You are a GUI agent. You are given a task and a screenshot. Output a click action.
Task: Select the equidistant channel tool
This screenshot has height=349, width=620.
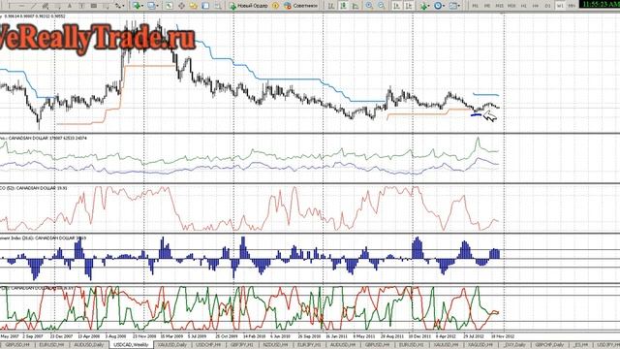pos(46,6)
